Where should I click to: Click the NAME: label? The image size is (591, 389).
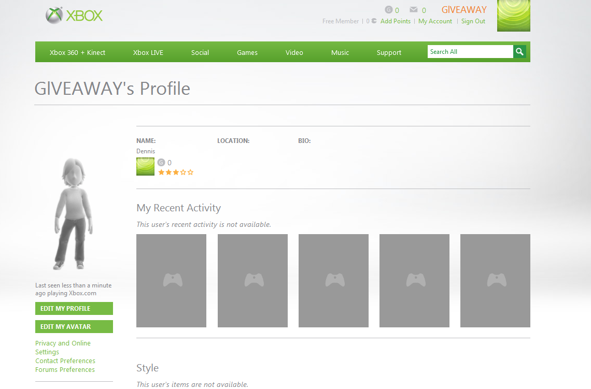[x=146, y=141]
